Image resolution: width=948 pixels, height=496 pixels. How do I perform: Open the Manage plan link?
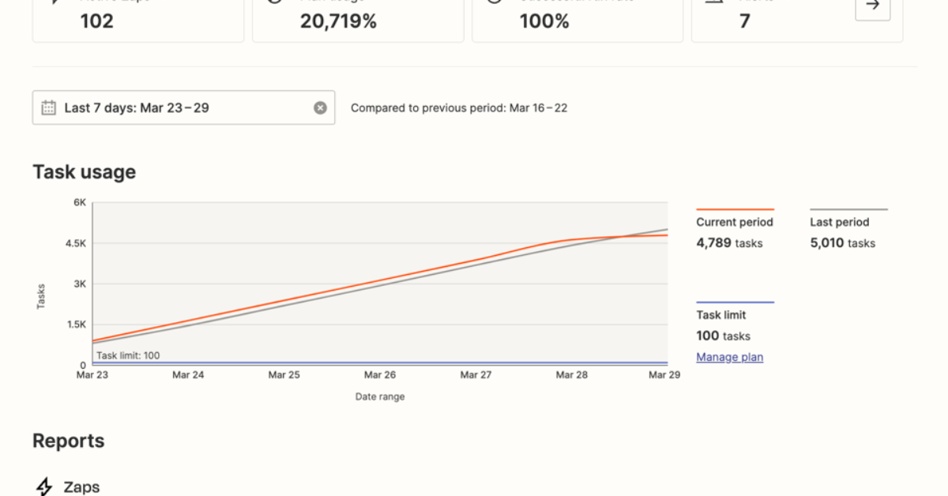[x=729, y=357]
